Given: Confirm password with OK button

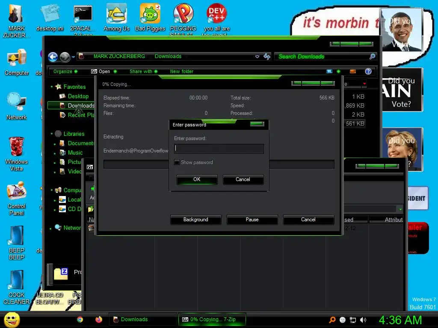Looking at the screenshot, I should point(197,179).
